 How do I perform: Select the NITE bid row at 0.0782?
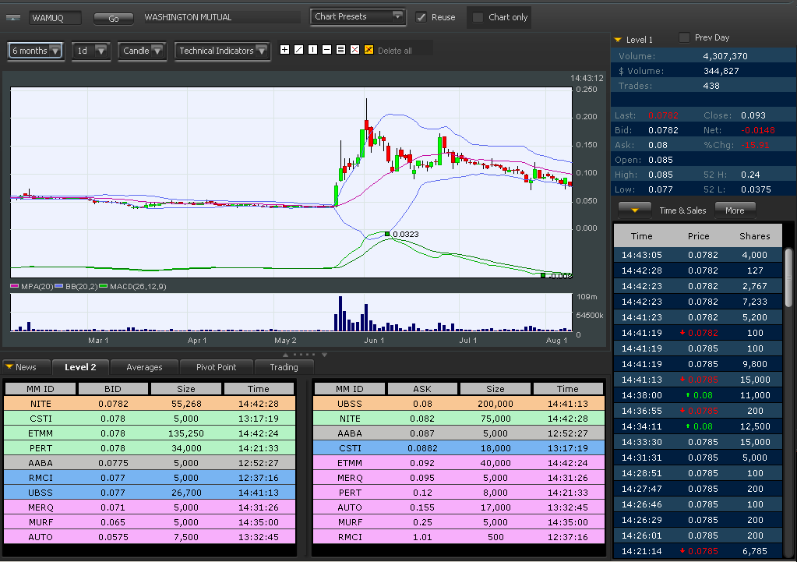point(150,404)
